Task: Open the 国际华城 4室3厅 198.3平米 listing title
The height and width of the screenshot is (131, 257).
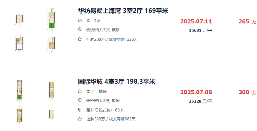Action: (116, 82)
